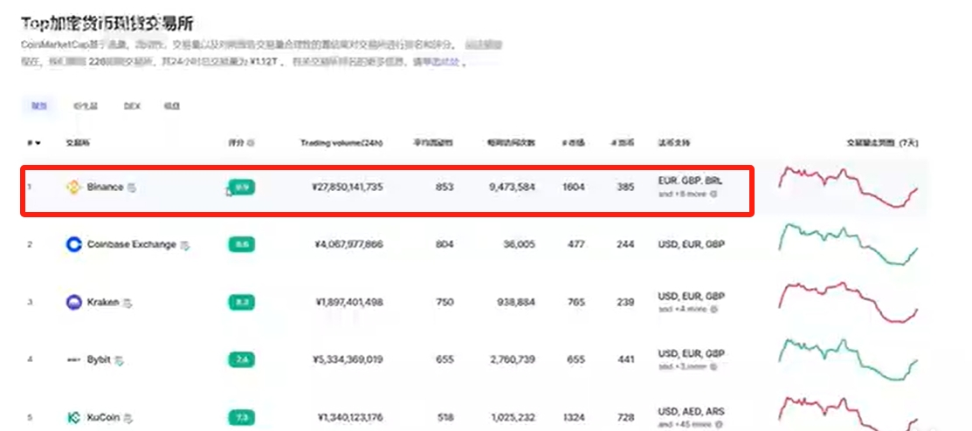Sort by Trading volume(24h) column header
This screenshot has height=431, width=972.
341,143
